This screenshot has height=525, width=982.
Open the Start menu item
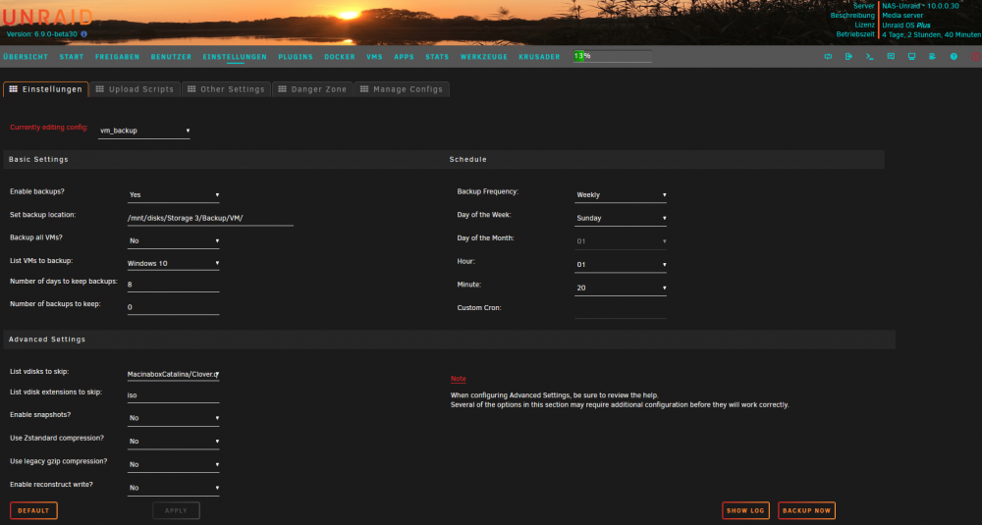pyautogui.click(x=72, y=56)
